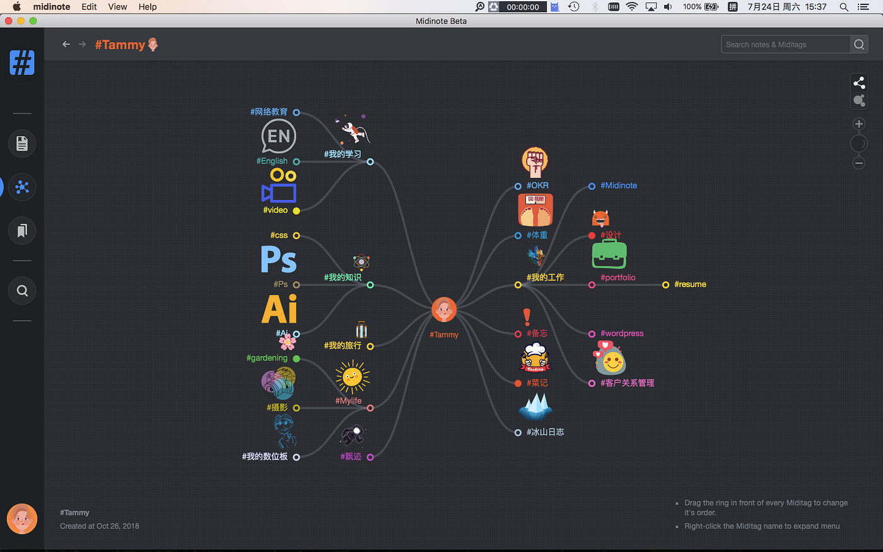Open macOS Spotlight search in menu bar

pyautogui.click(x=843, y=6)
